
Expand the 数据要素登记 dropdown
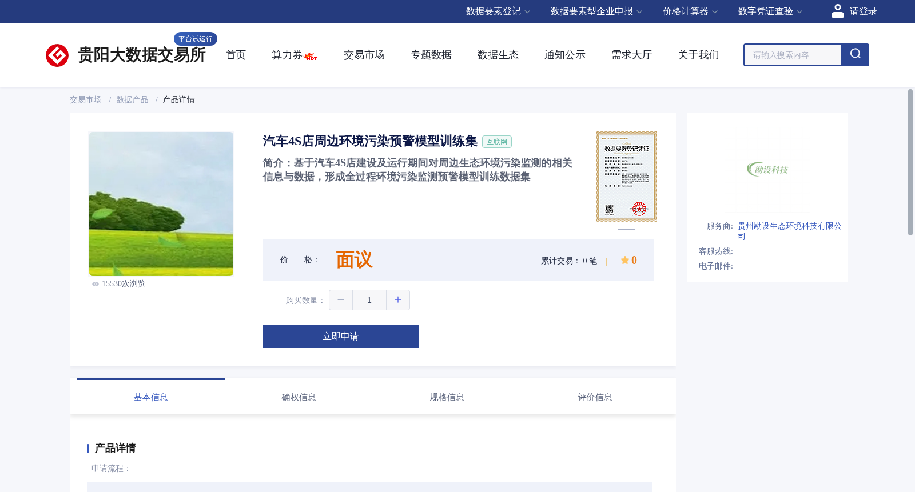pos(498,11)
